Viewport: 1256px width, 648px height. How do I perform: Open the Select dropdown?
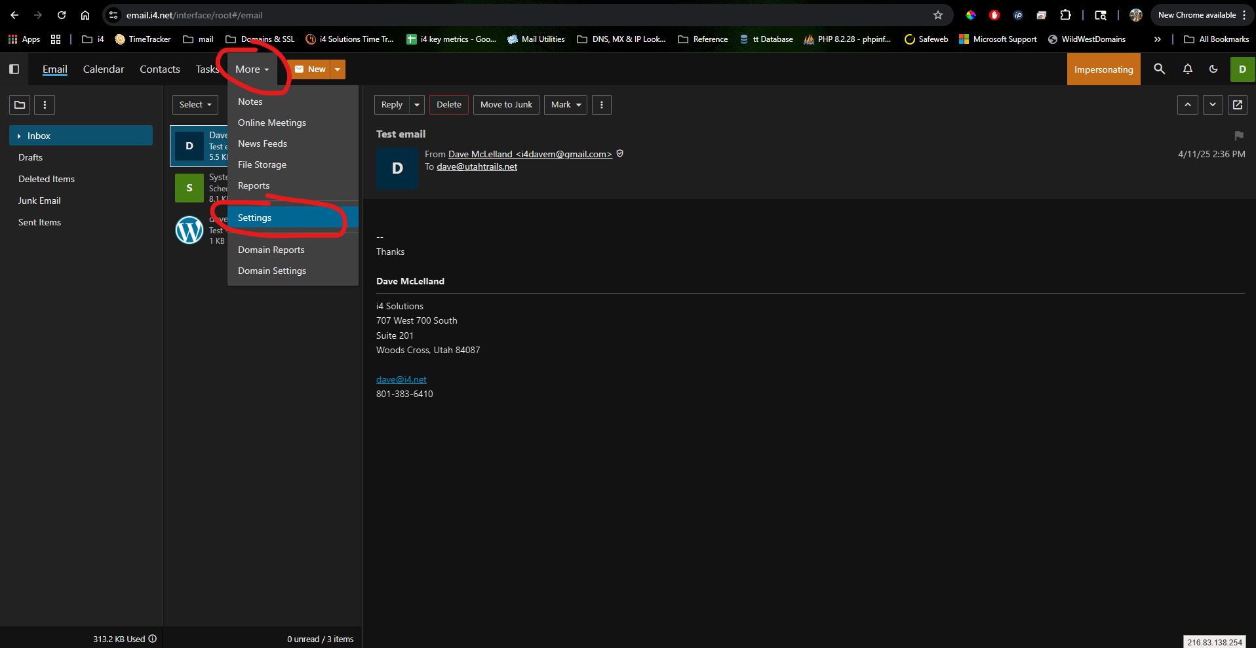195,105
